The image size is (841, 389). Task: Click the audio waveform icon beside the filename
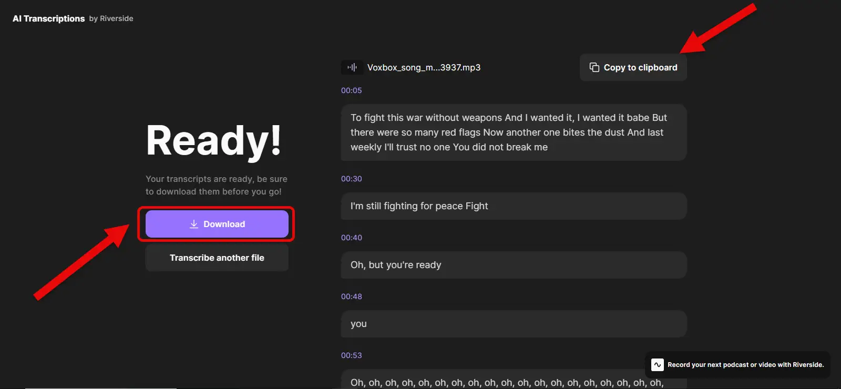[352, 67]
